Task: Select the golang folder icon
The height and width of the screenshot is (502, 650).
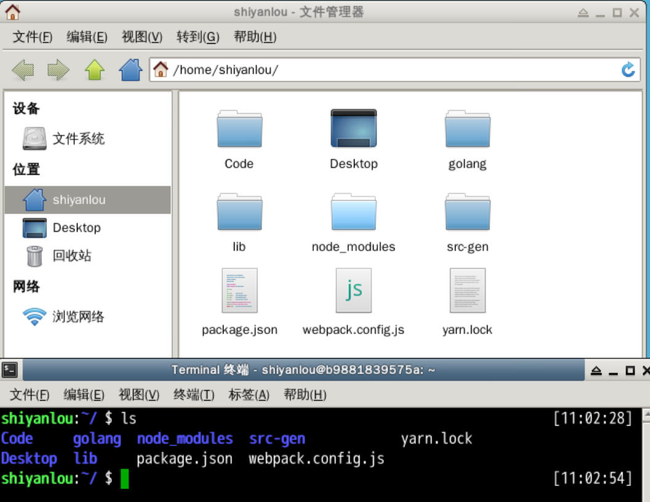Action: (468, 129)
